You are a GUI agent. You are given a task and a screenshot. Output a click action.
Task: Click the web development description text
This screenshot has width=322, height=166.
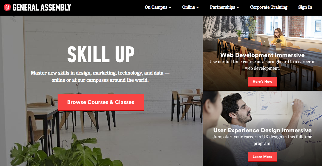(262, 65)
